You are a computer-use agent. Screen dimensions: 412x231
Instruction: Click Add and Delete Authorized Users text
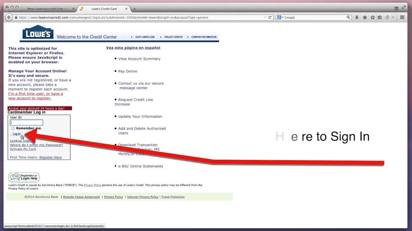142,131
